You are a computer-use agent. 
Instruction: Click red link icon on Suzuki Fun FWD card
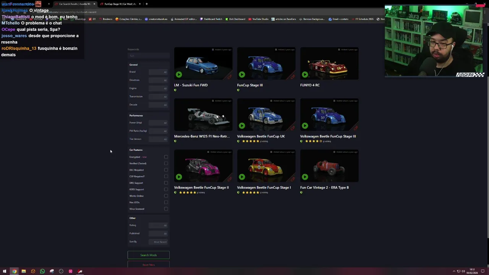pyautogui.click(x=230, y=77)
